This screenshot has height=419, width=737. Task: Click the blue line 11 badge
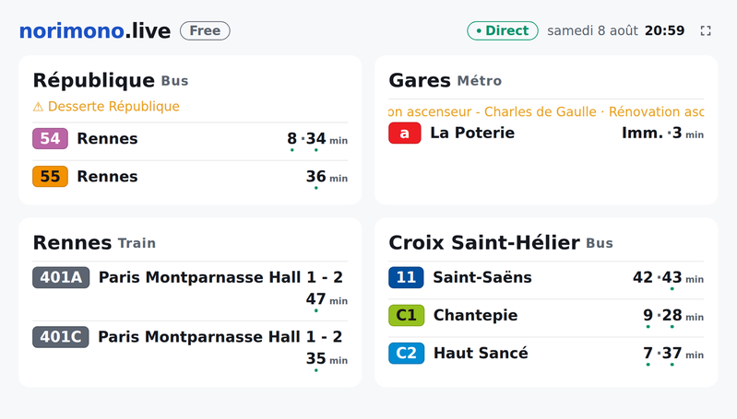point(406,277)
